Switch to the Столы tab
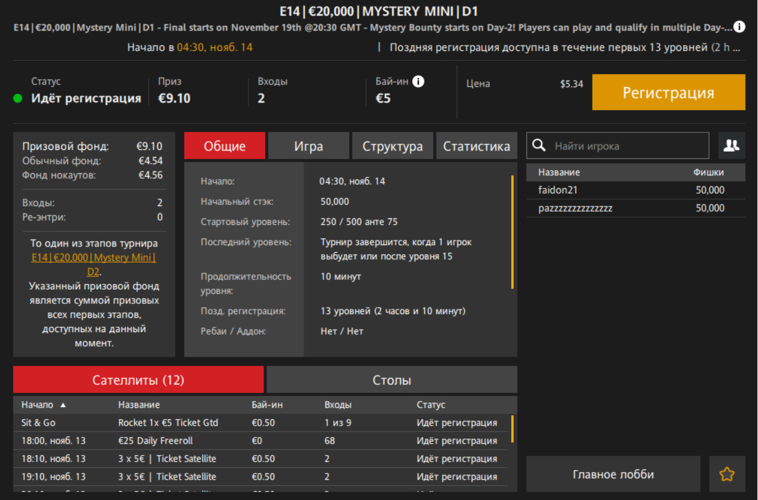 (391, 380)
